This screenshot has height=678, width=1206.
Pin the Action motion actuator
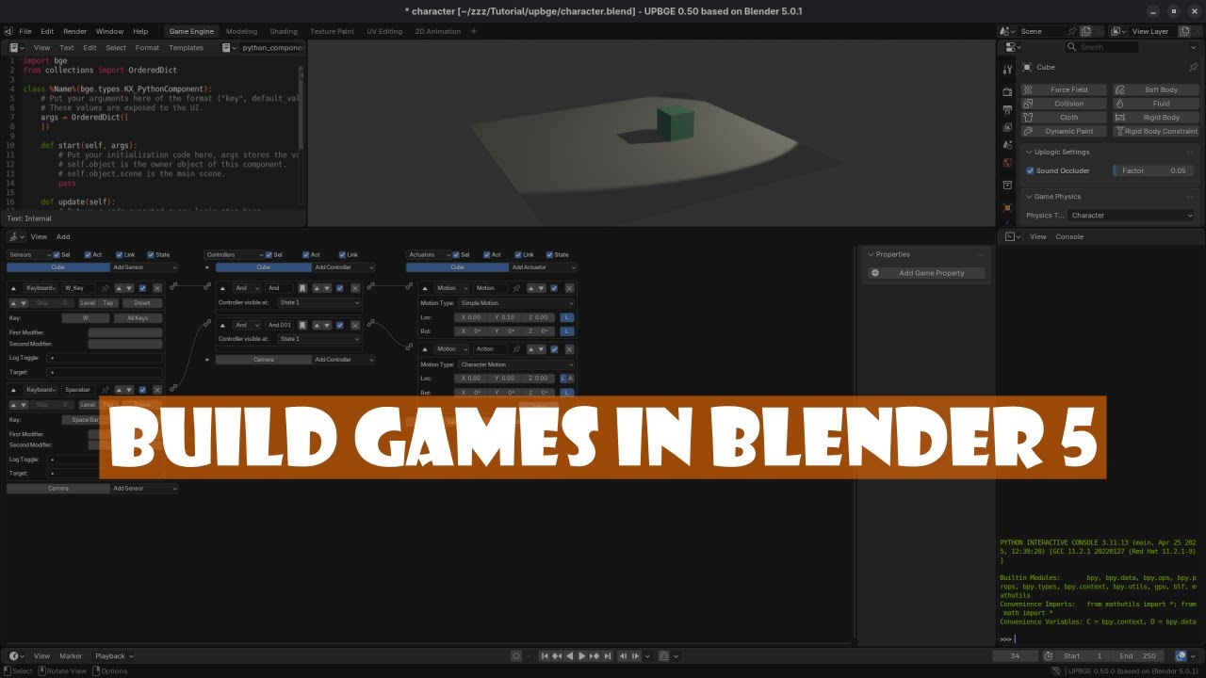point(516,349)
